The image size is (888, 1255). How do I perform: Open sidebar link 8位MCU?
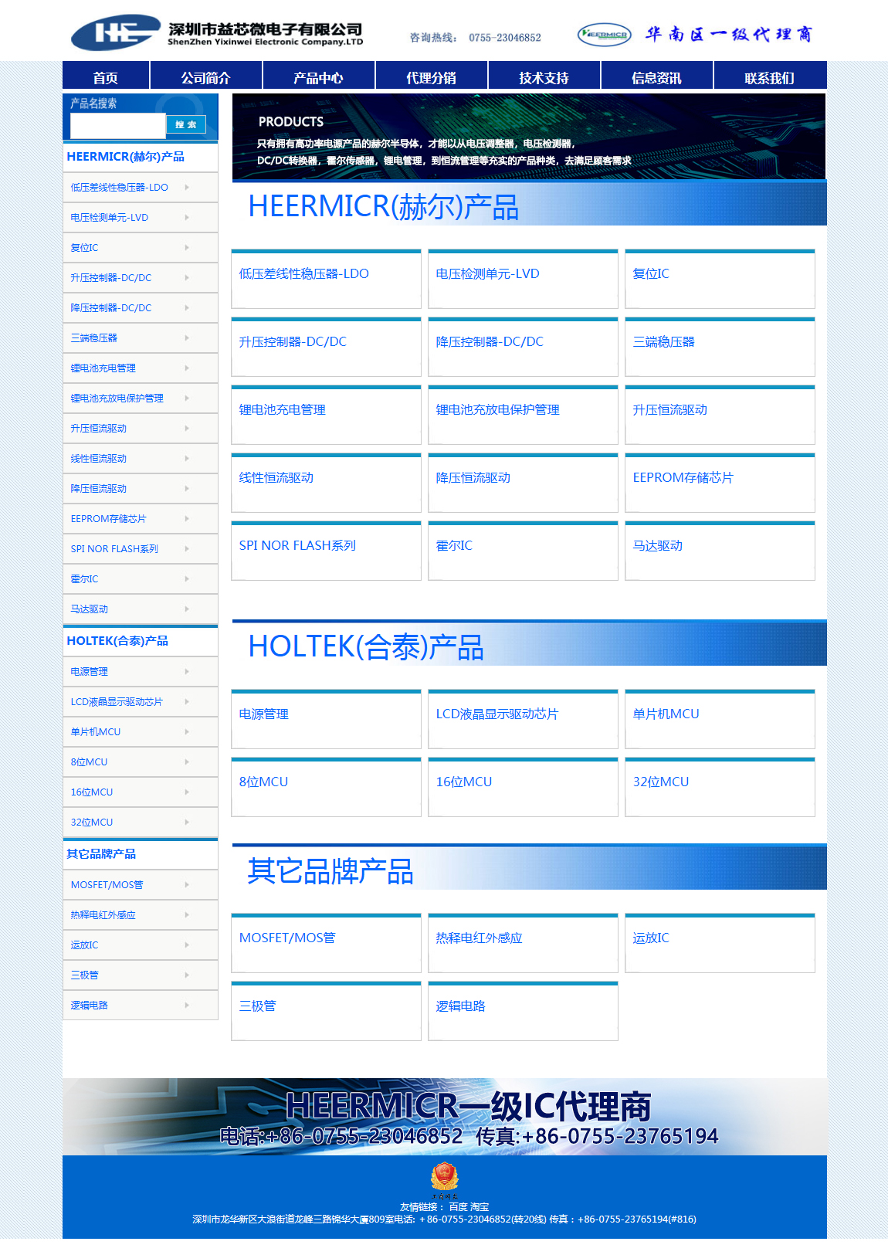[x=90, y=762]
